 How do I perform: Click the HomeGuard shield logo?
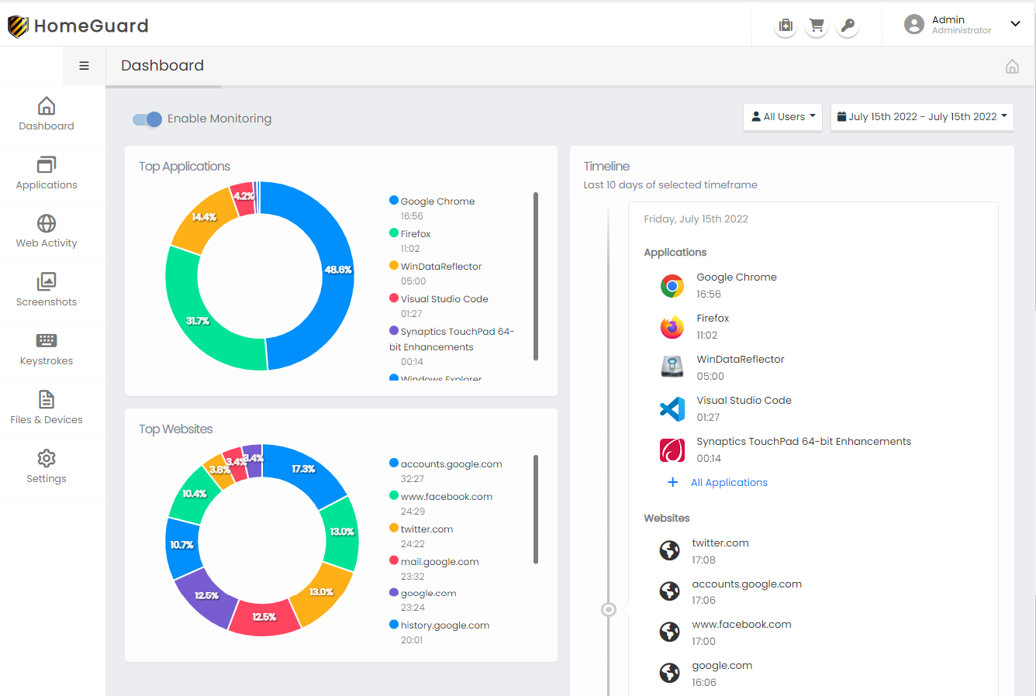tap(18, 26)
